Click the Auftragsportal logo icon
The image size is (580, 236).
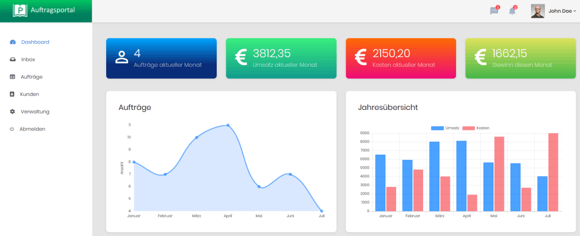(x=20, y=10)
